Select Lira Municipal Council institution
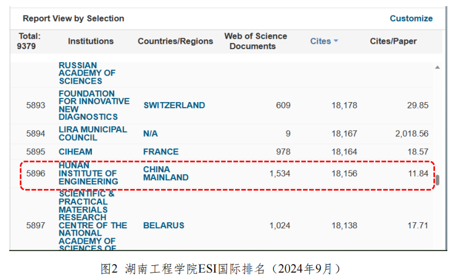This screenshot has height=280, width=456. [x=93, y=134]
